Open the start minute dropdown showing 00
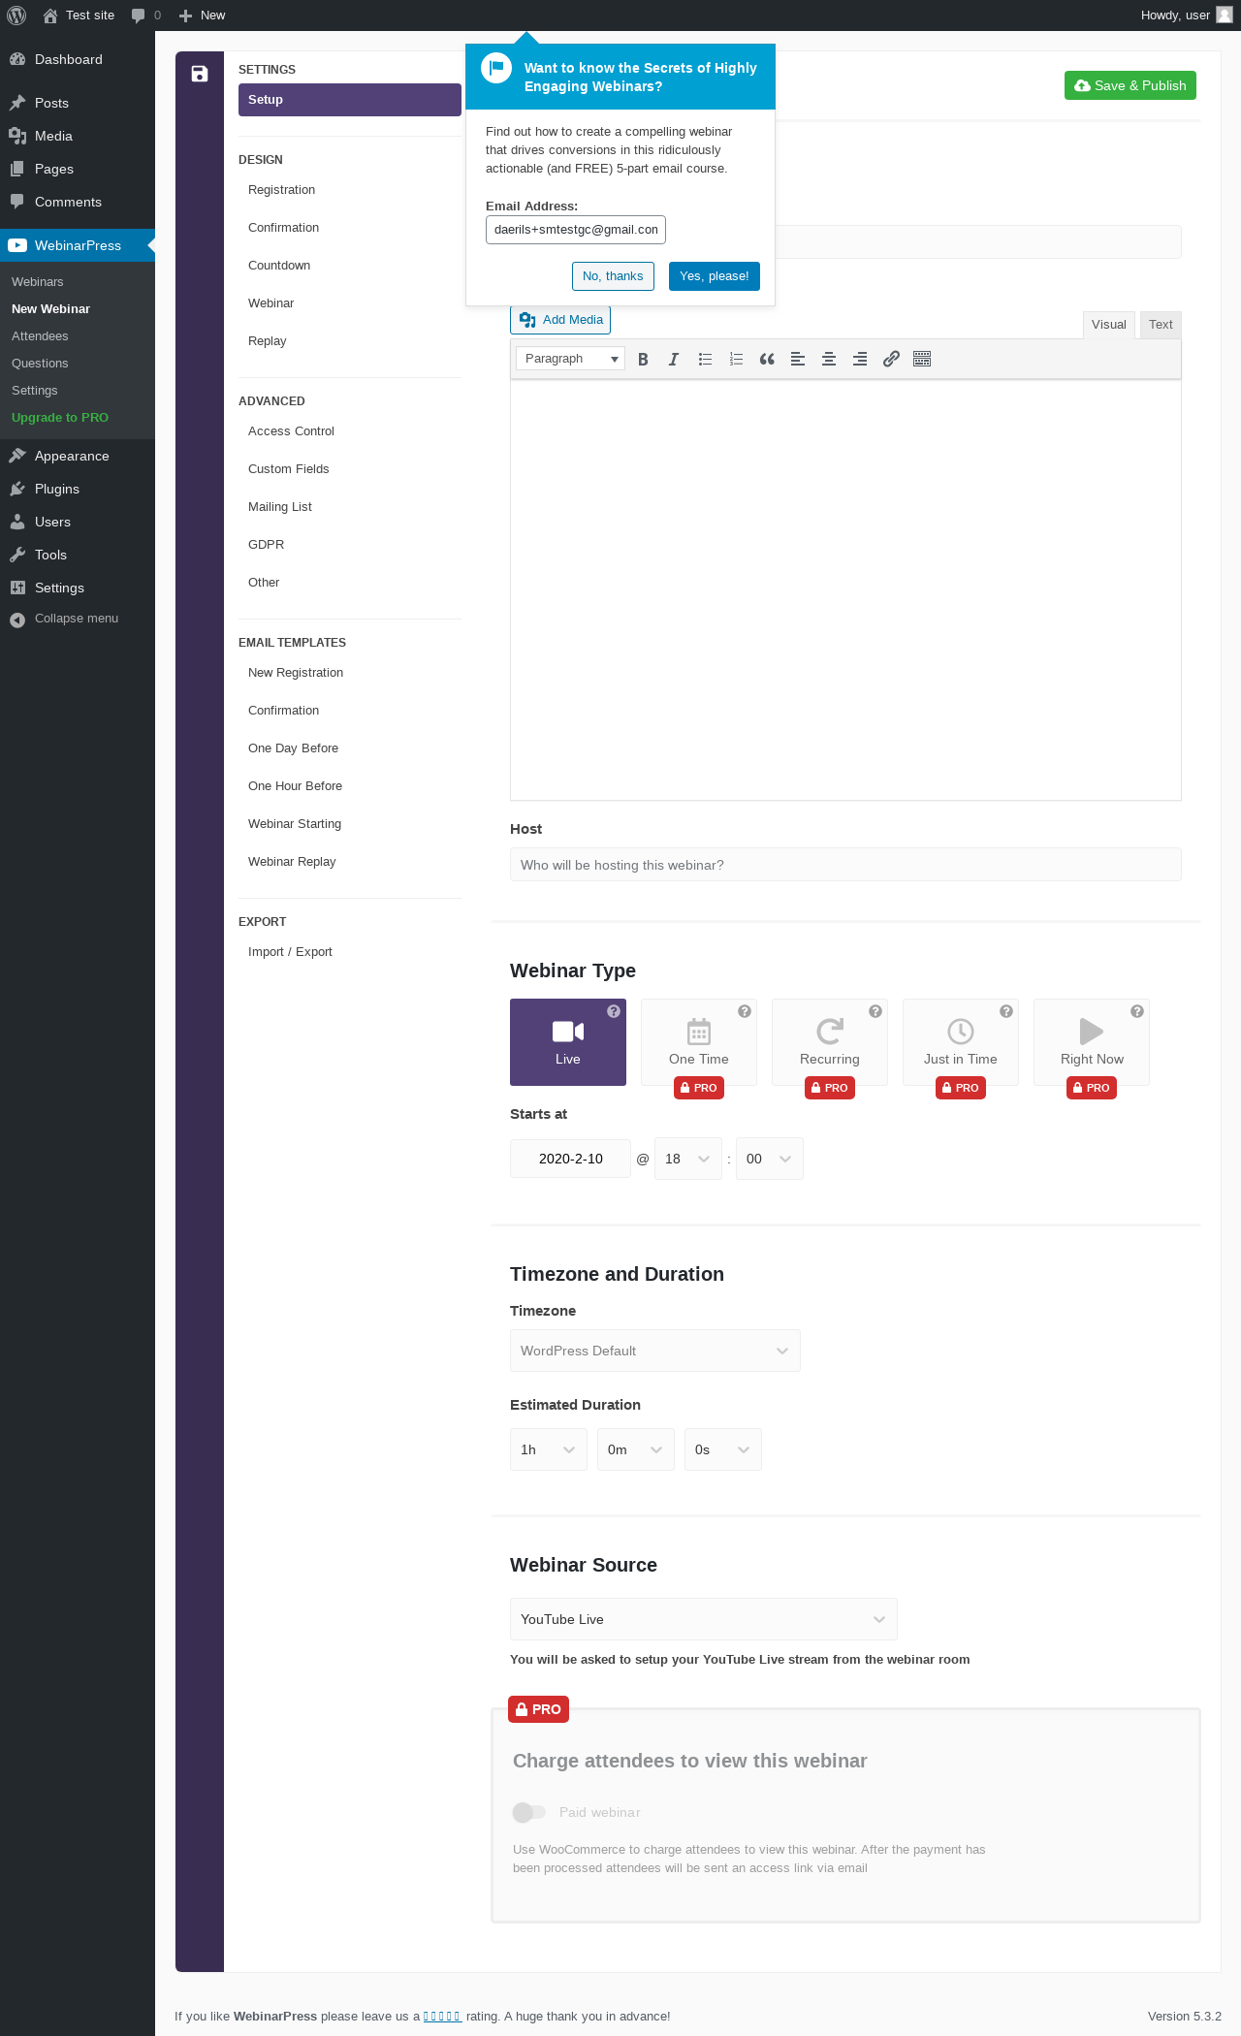 770,1159
